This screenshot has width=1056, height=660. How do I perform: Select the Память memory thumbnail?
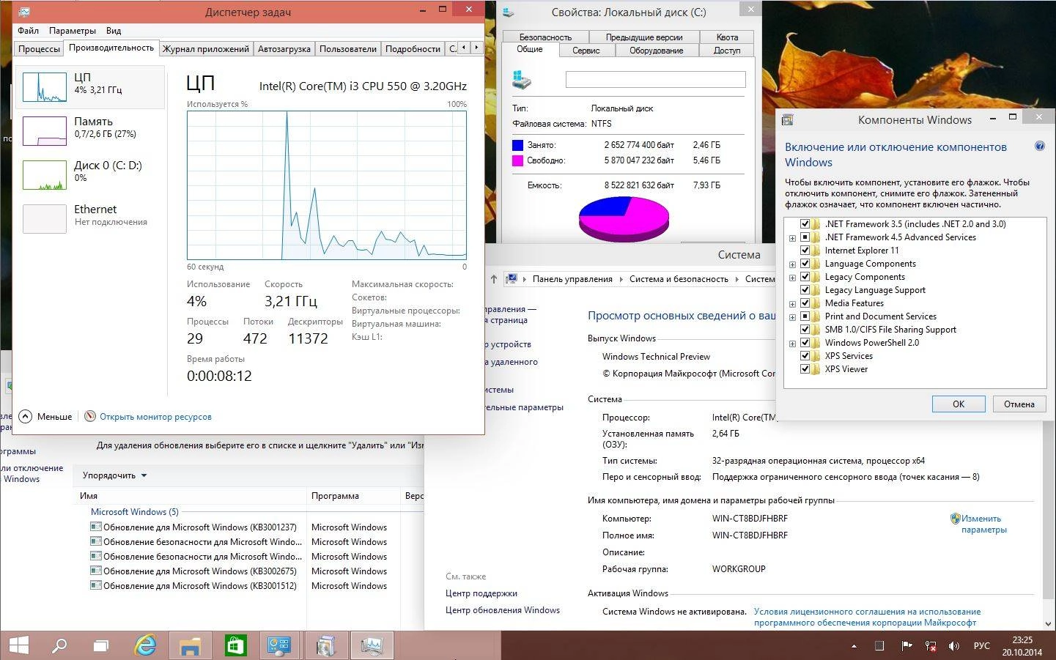[45, 131]
